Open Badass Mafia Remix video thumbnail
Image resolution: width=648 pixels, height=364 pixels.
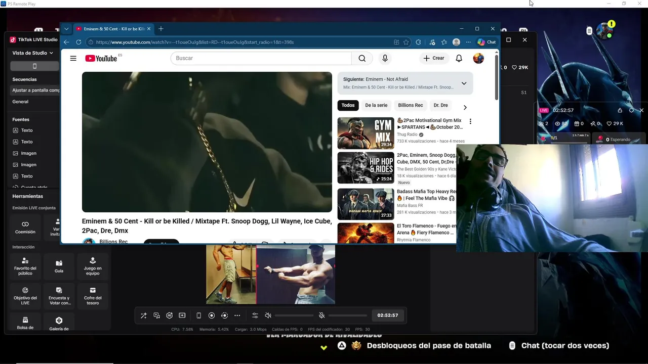coord(366,204)
